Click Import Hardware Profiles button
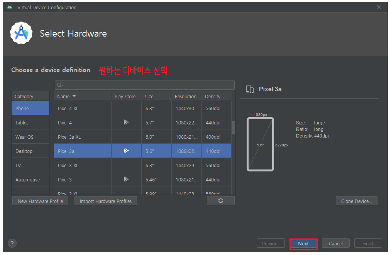This screenshot has height=255, width=391. (106, 201)
